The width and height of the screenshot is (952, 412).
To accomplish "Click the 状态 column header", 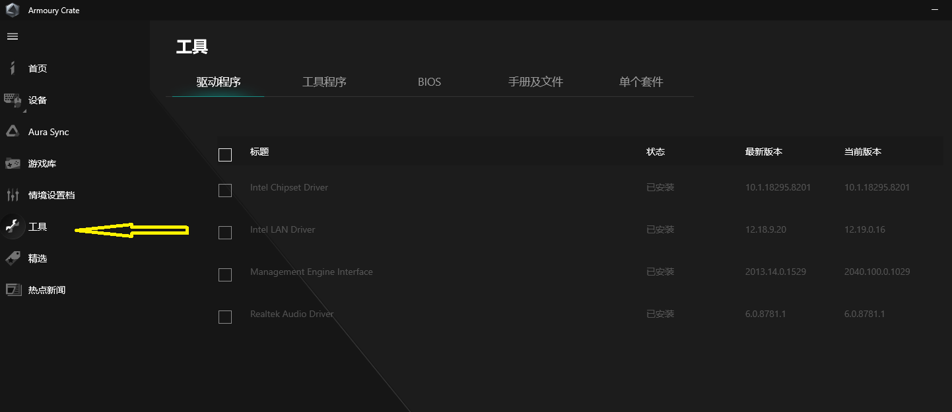I will (656, 152).
